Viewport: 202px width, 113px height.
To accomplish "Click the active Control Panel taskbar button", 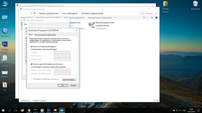I will pos(62,110).
